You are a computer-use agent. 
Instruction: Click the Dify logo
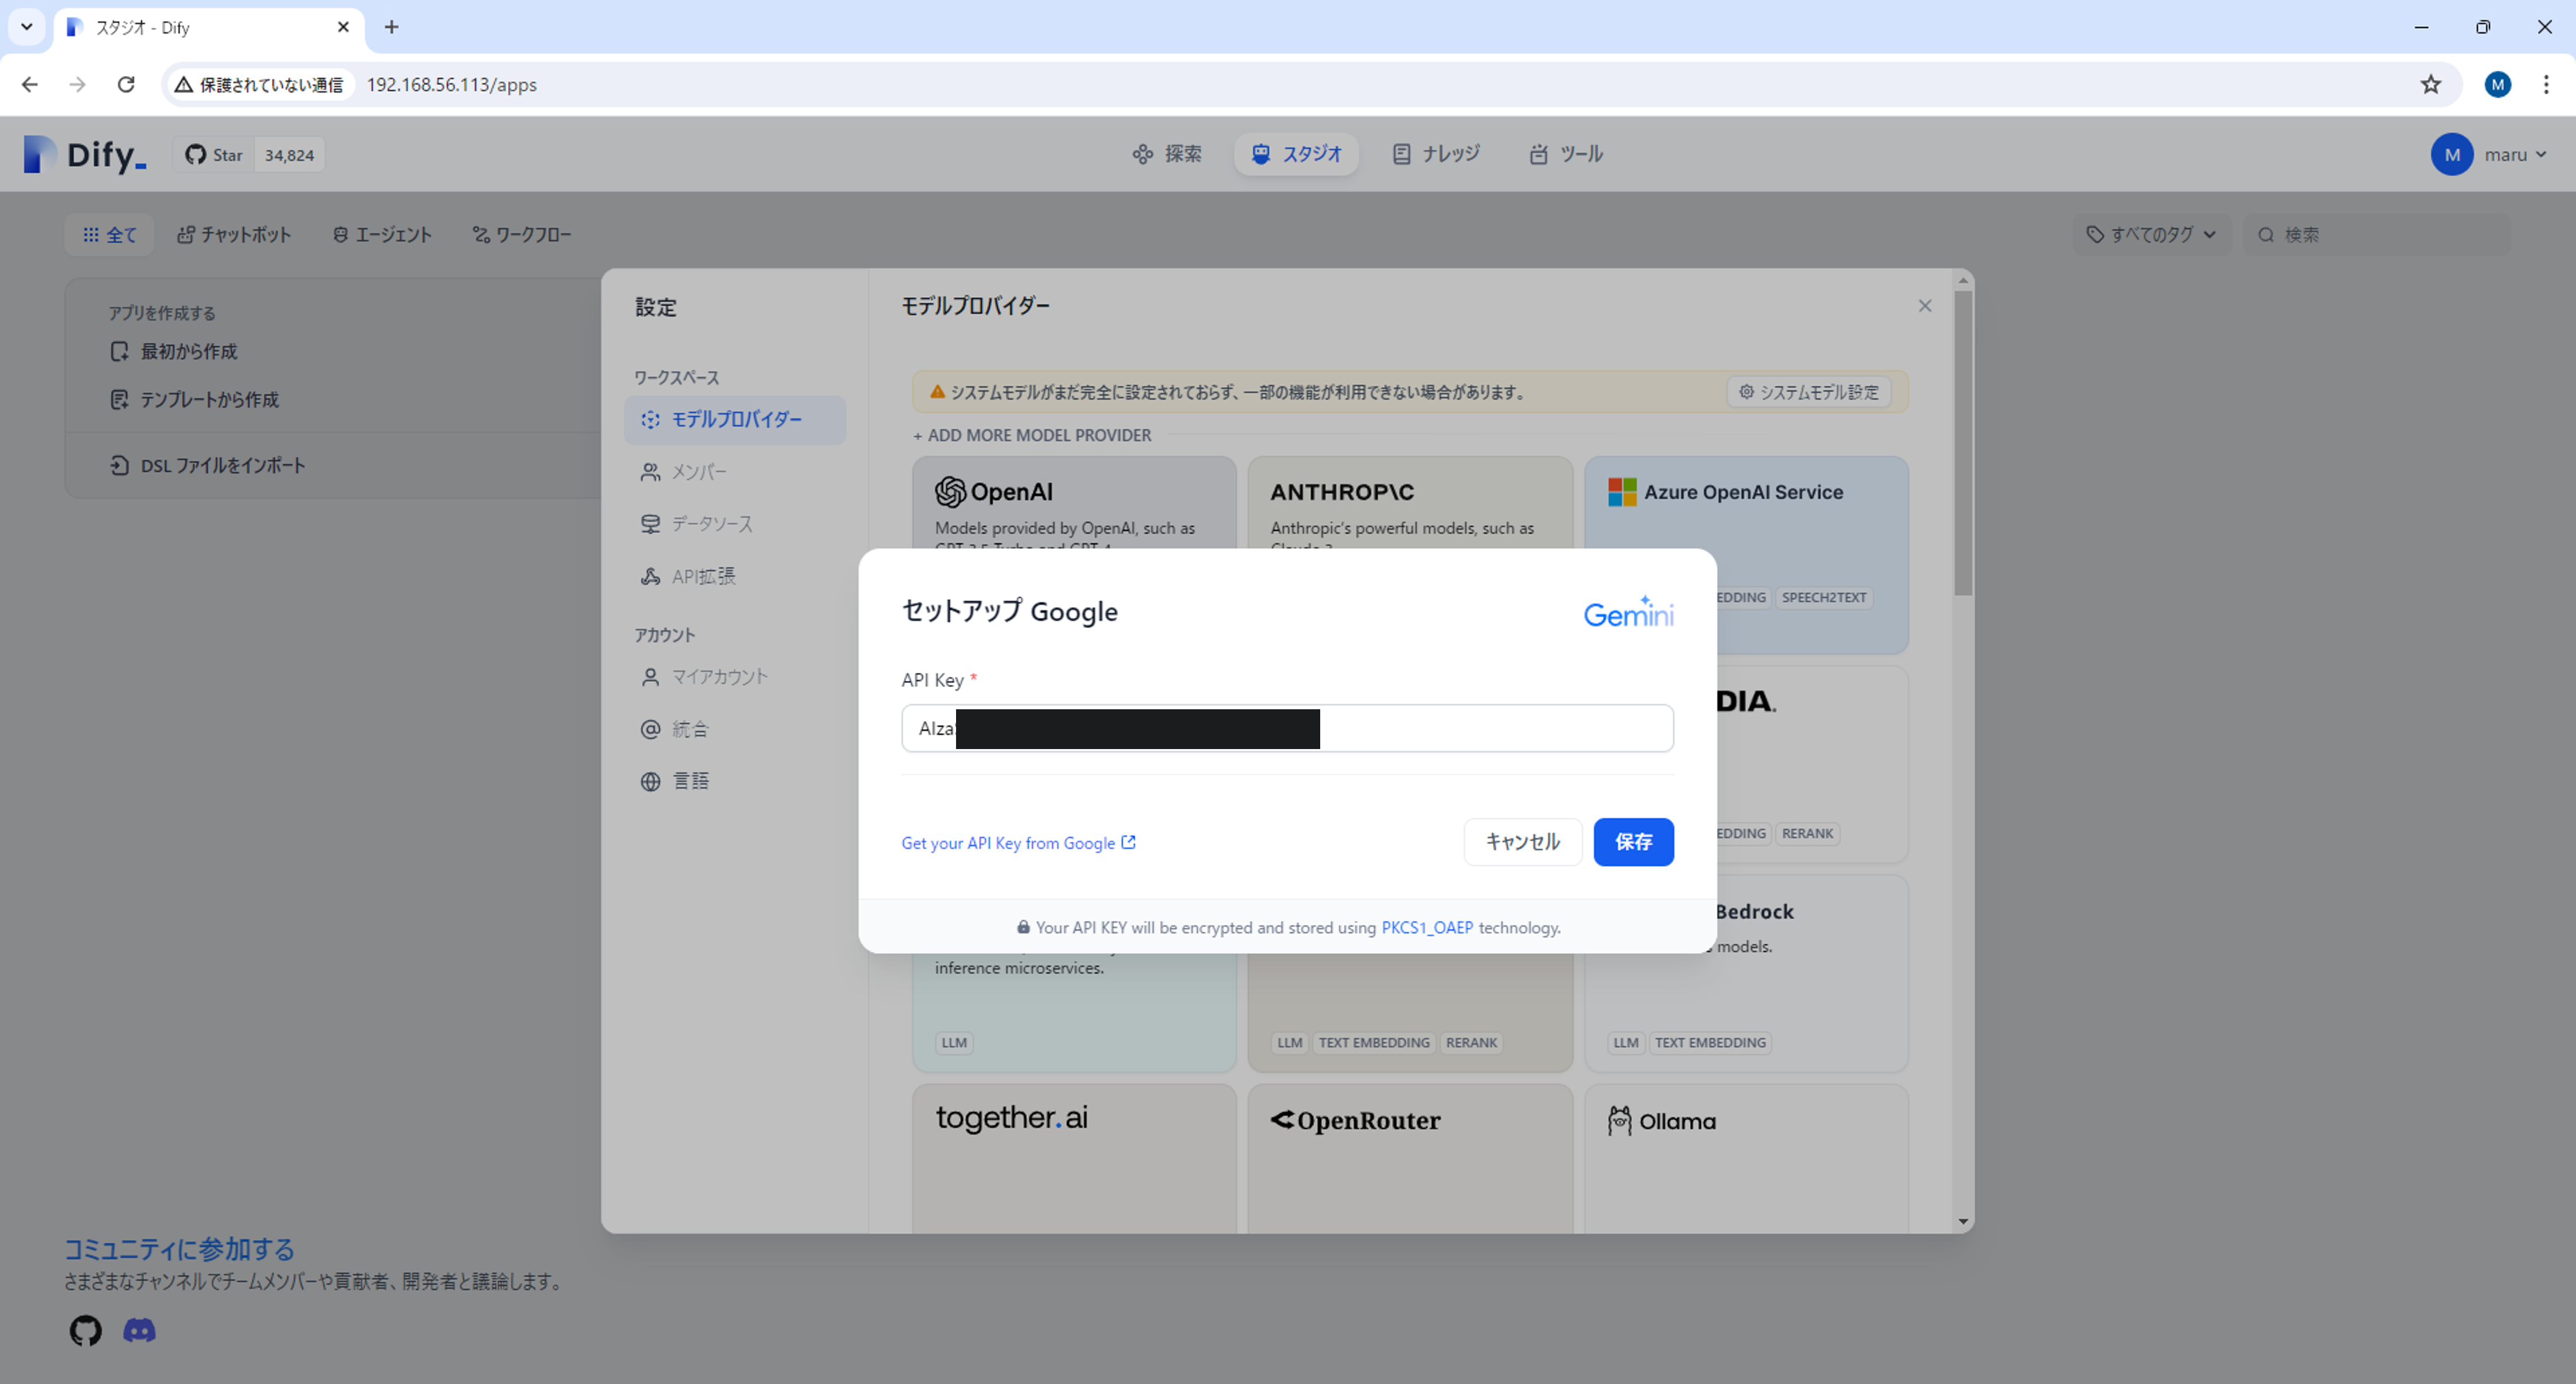(85, 155)
